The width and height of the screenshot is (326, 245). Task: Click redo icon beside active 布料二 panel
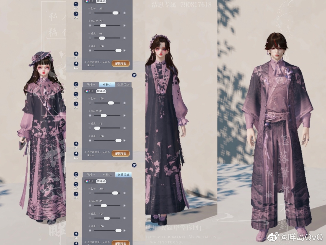click(76, 104)
